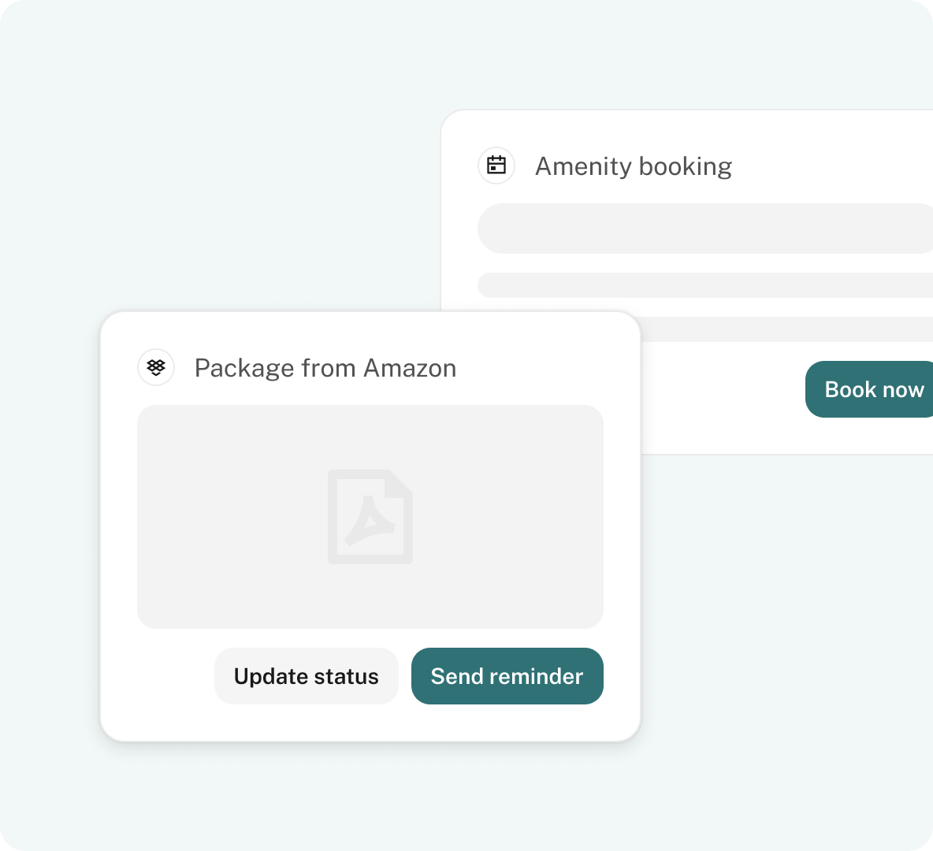This screenshot has height=851, width=933.
Task: Click the PDF document placeholder icon
Action: (x=370, y=517)
